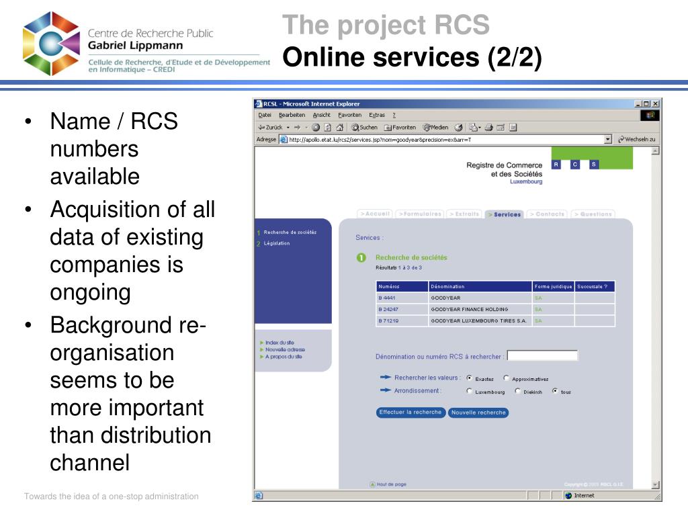The height and width of the screenshot is (516, 688).
Task: Select the tous arrondissement radio button
Action: 555,391
